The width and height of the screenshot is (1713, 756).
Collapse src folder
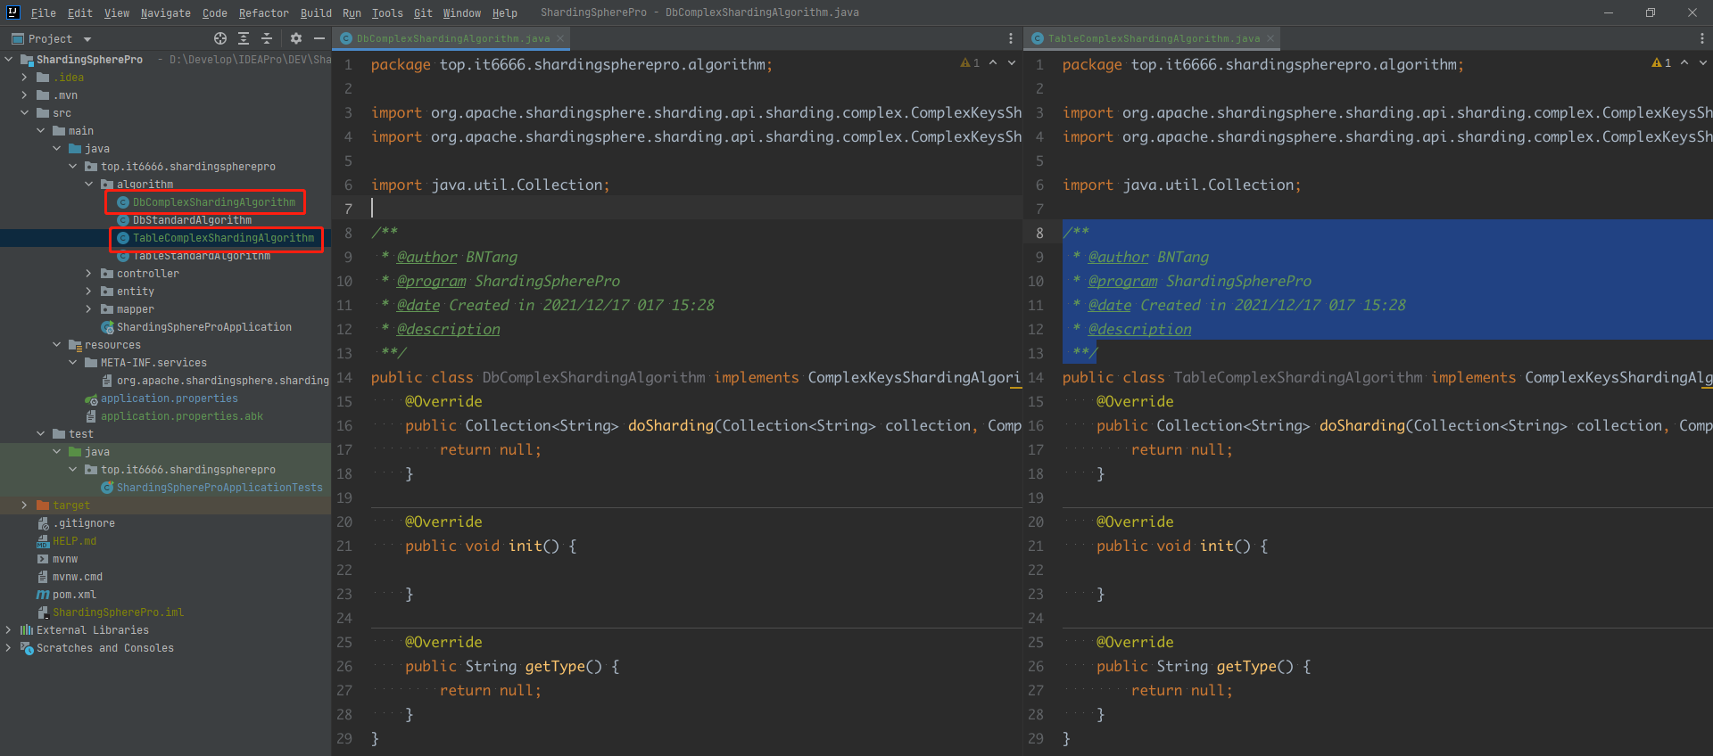click(x=25, y=113)
